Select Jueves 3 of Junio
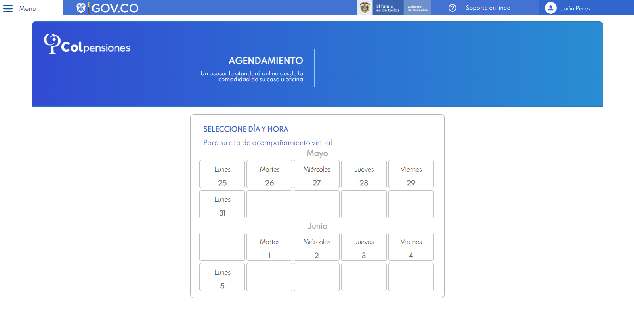This screenshot has height=313, width=634. click(x=364, y=246)
